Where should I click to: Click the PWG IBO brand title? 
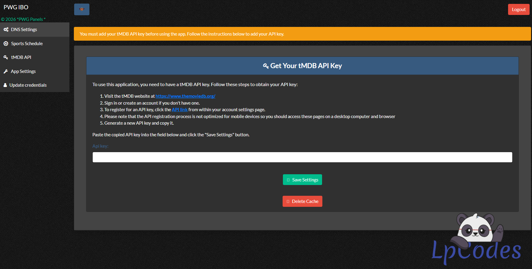(16, 7)
